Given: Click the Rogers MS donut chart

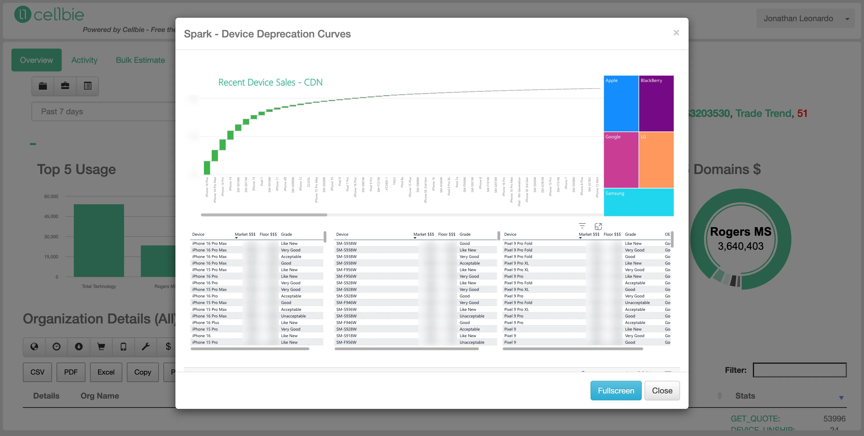Looking at the screenshot, I should coord(741,239).
